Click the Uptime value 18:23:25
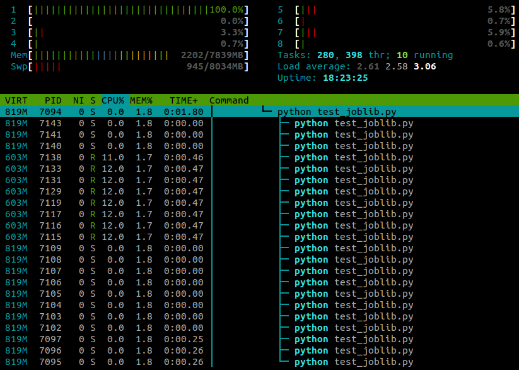 coord(345,78)
